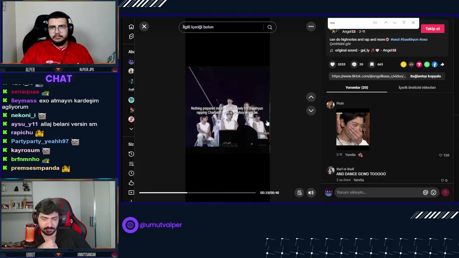Click the red post comment arrow button
Screen dimensions: 459x258
coord(445,192)
